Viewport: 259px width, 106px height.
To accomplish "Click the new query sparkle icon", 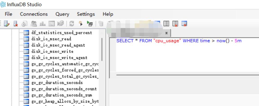I will point(81,24).
